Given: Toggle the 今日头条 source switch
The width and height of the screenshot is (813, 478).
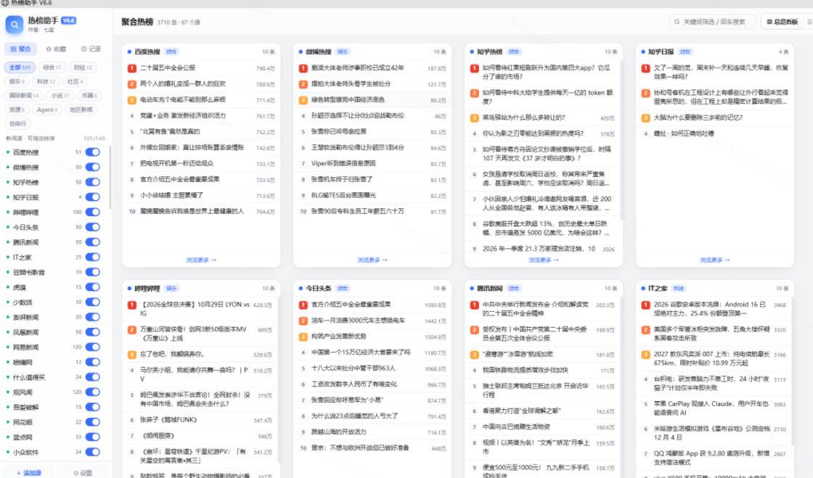Looking at the screenshot, I should coord(93,227).
